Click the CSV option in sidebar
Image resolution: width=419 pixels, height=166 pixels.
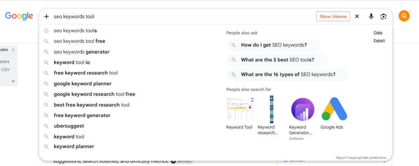click(5, 70)
